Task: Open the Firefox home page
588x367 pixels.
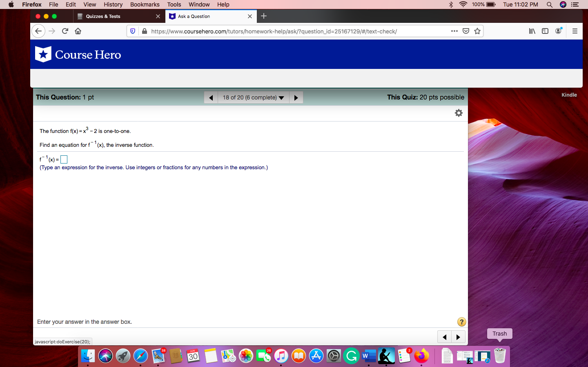Action: coord(78,31)
